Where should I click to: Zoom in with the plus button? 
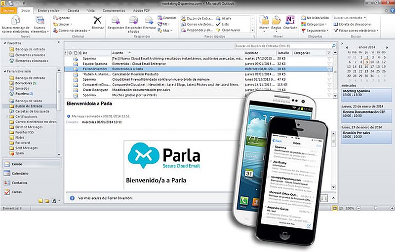point(392,208)
